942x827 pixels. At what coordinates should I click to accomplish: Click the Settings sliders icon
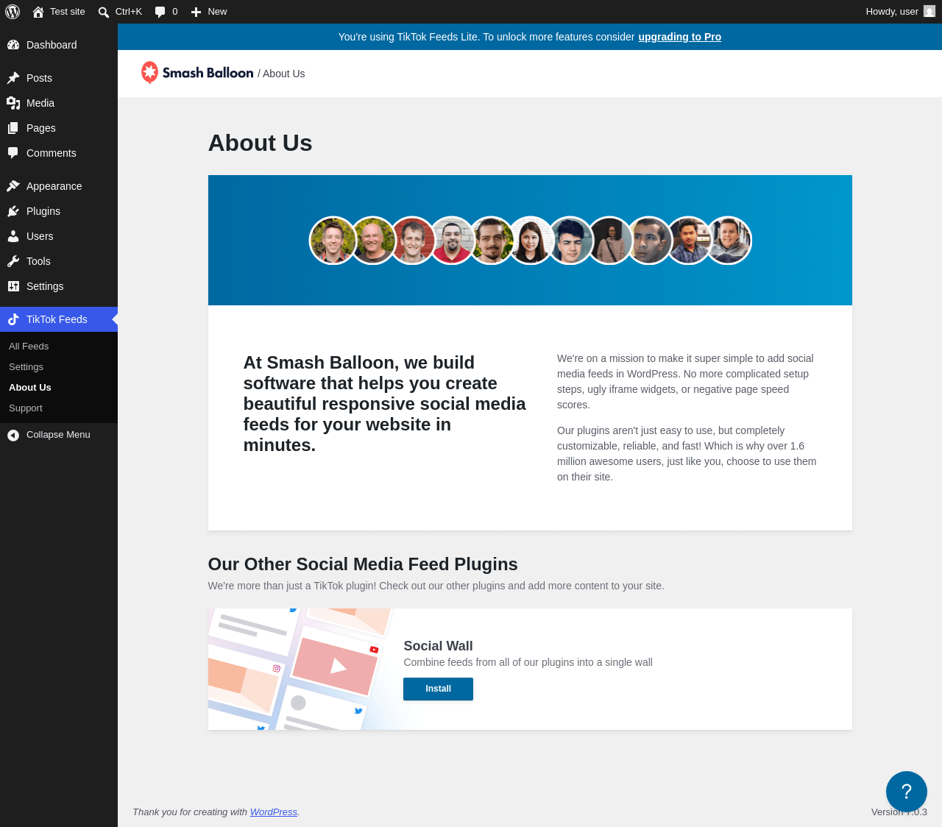(x=13, y=286)
